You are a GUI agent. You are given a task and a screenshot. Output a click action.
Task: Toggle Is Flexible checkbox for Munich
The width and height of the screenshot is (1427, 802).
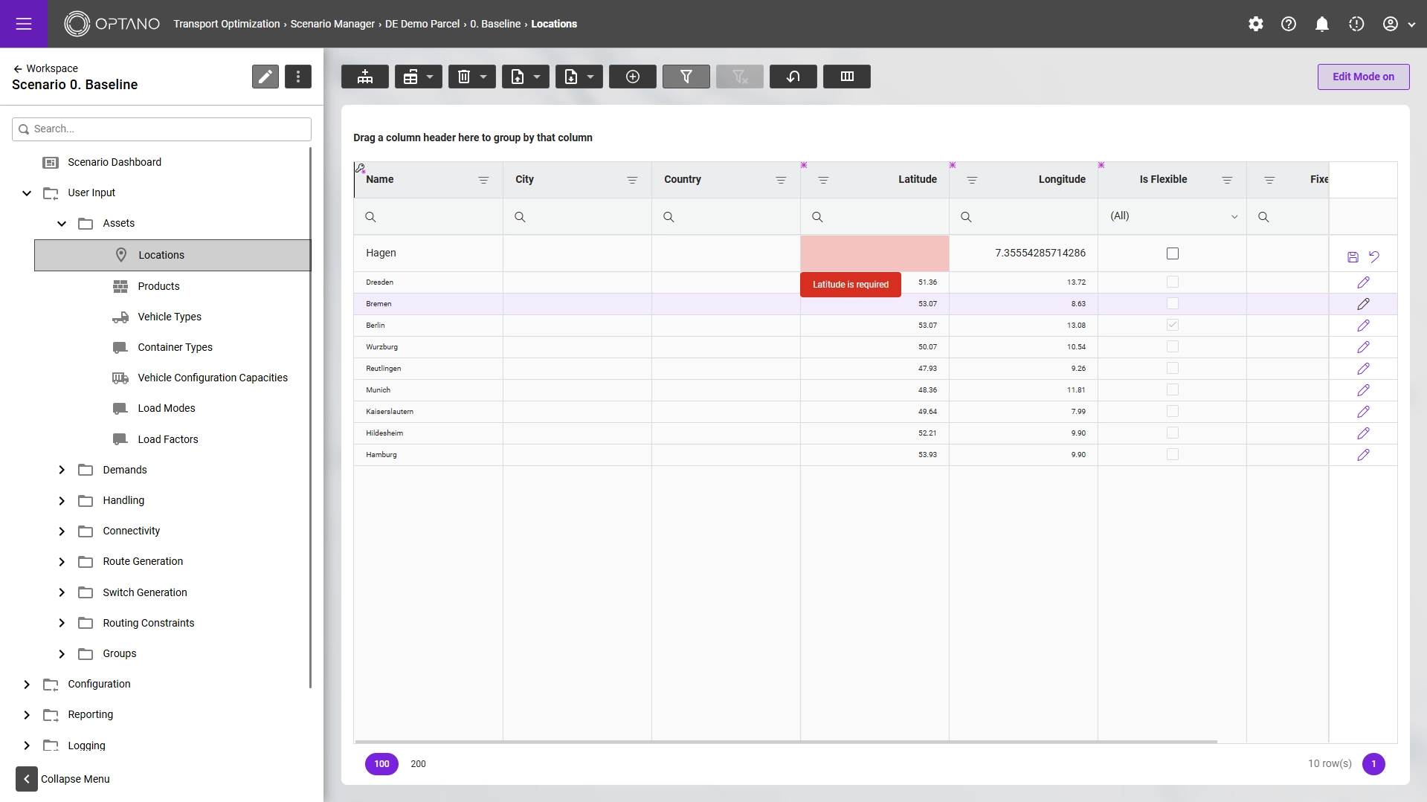1172,389
